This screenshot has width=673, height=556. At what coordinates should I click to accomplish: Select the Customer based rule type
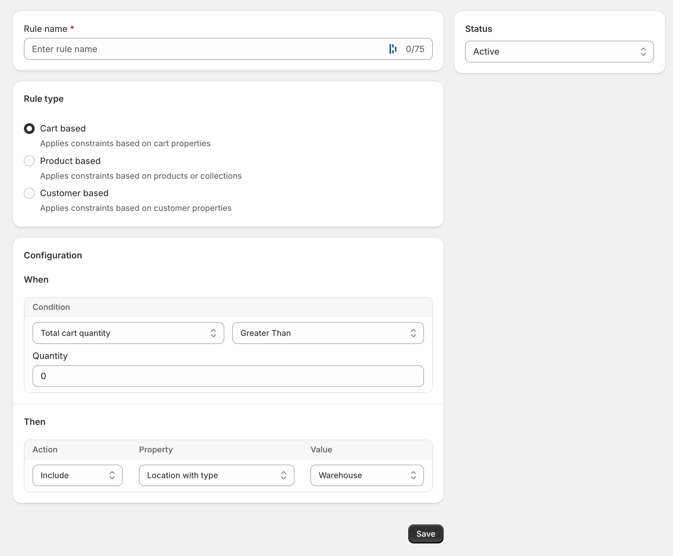[x=29, y=193]
